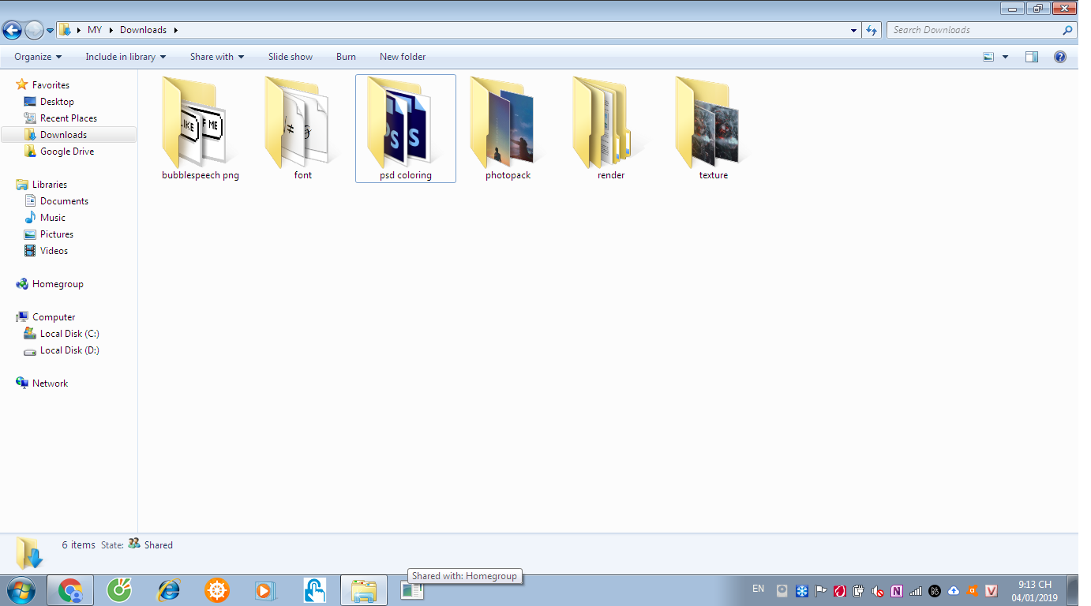Select the bubblespeech png folder

tap(200, 126)
